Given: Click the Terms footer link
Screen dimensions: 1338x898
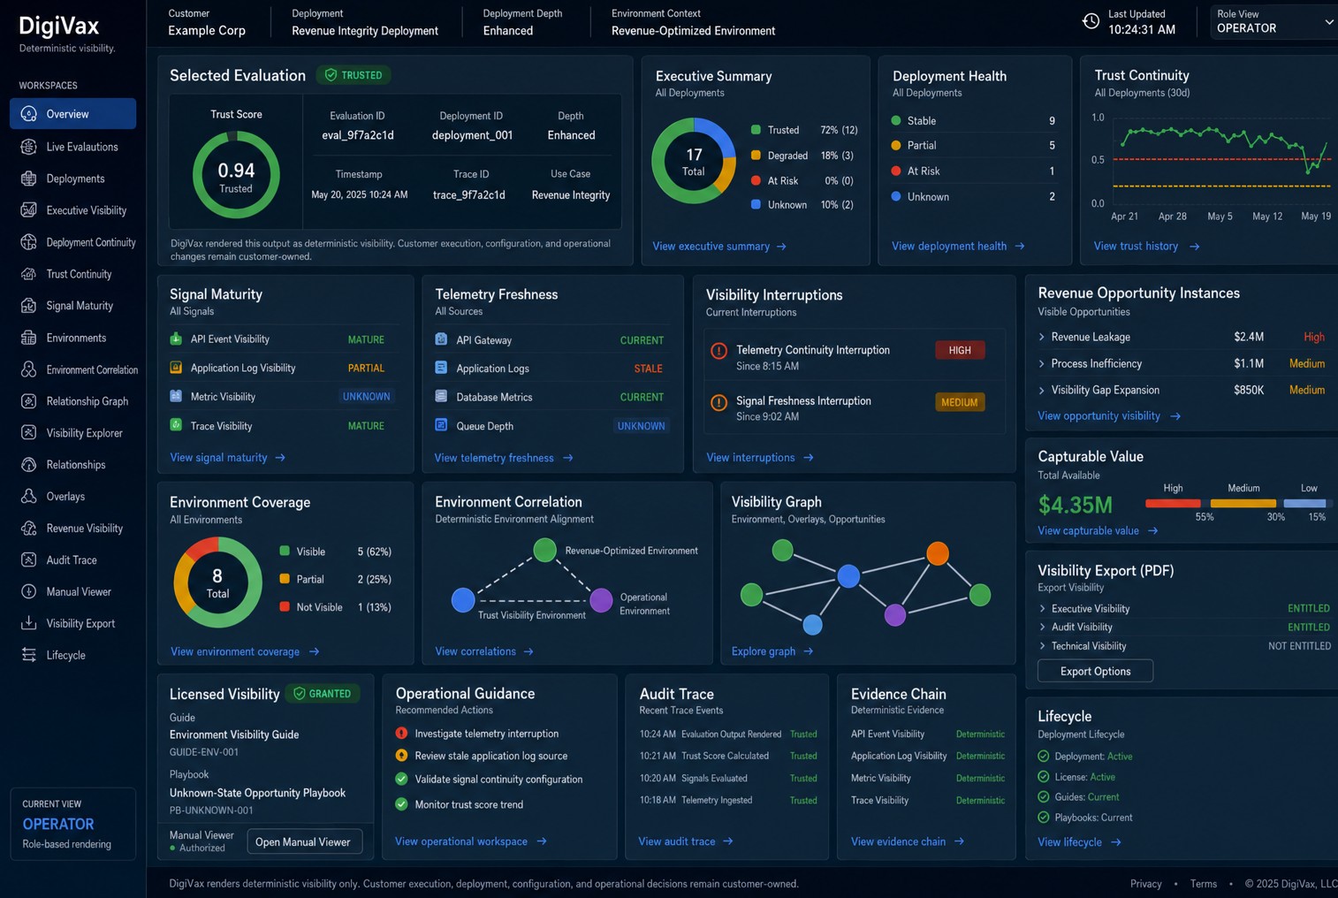Looking at the screenshot, I should (x=1203, y=884).
